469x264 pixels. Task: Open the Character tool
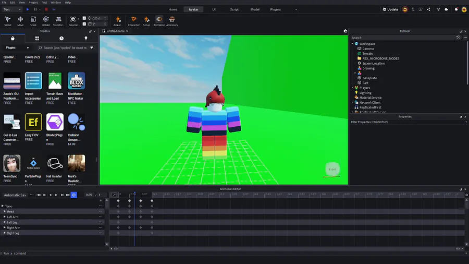[x=134, y=21]
